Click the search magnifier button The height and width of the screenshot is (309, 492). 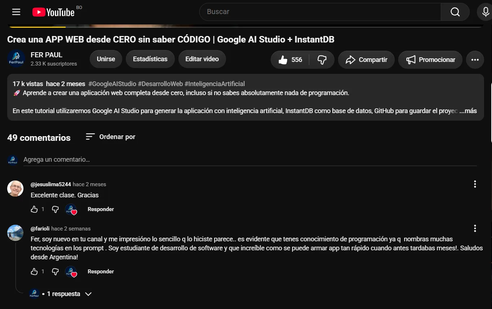(x=455, y=12)
